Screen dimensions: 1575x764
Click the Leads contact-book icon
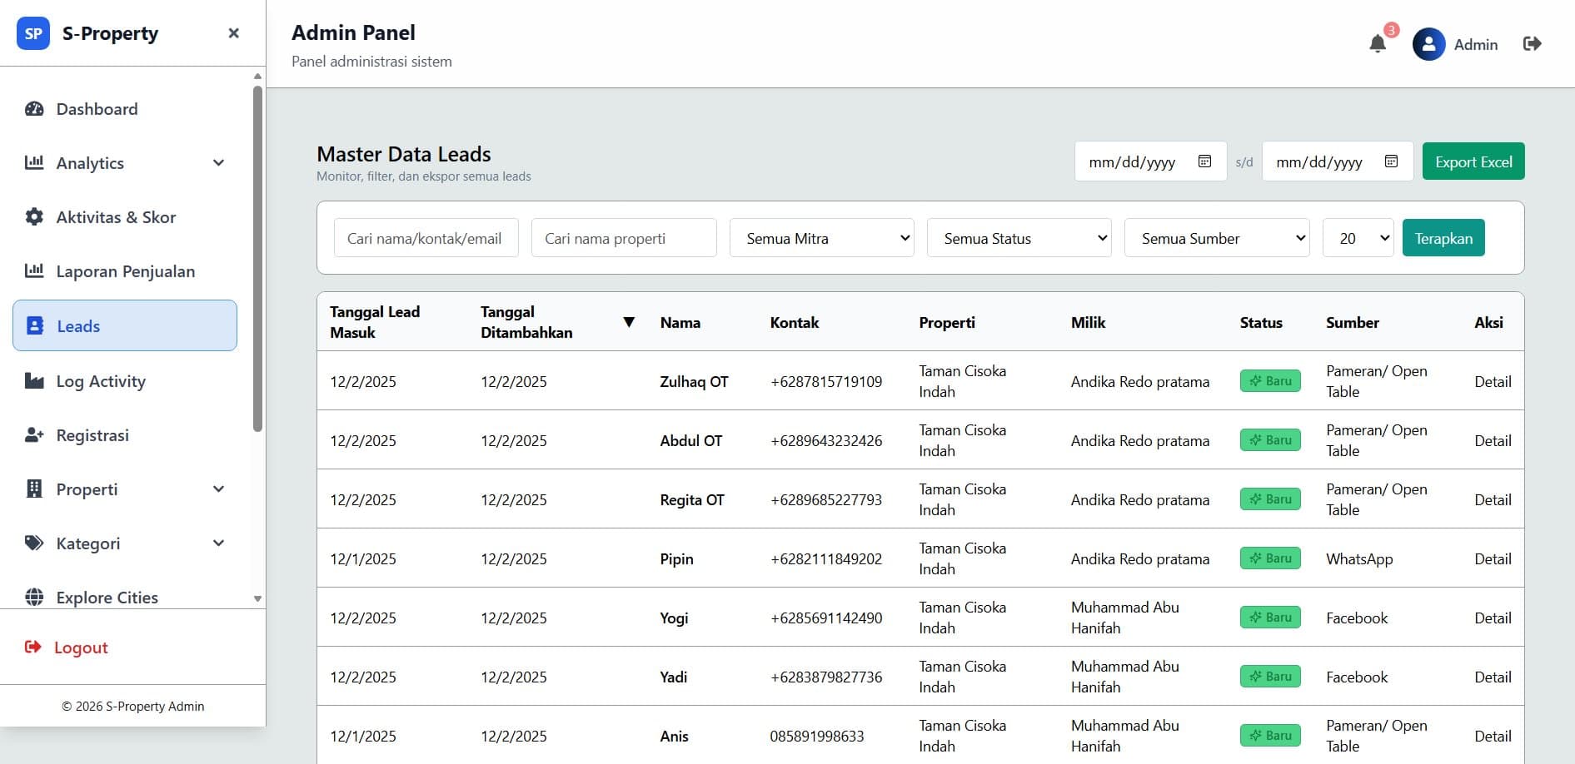click(x=35, y=326)
